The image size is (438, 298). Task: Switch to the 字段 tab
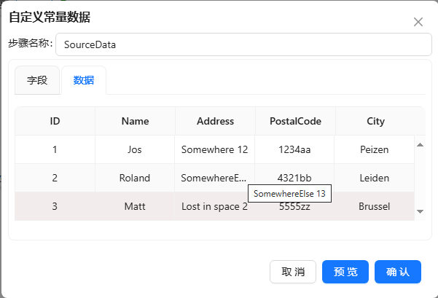pos(37,80)
